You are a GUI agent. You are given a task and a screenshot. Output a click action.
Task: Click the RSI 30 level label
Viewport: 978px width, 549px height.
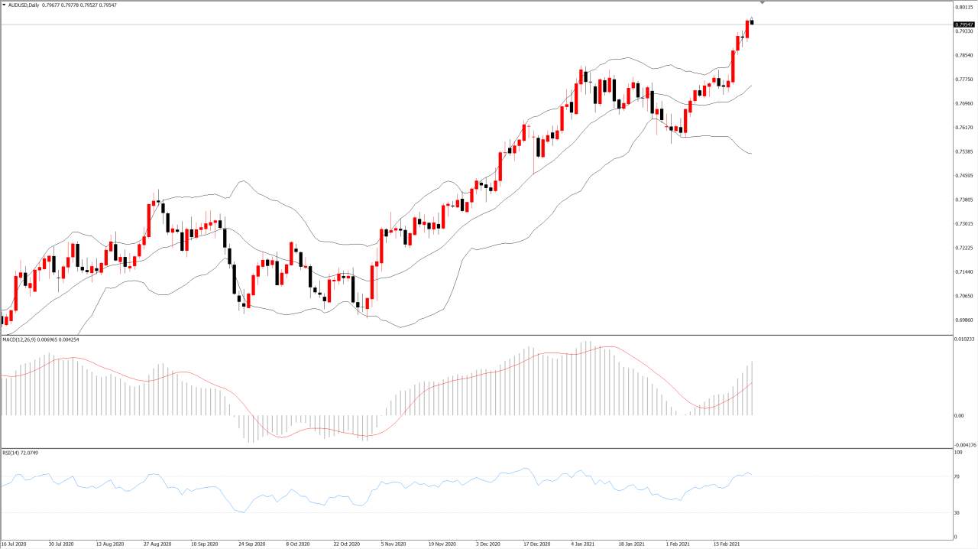[958, 512]
